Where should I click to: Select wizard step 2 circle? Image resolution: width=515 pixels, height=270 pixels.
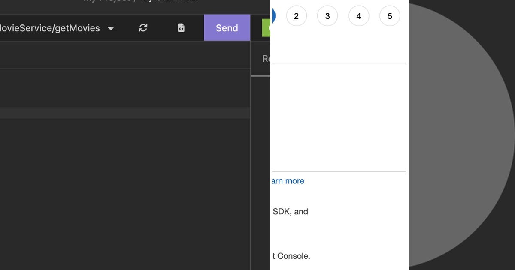296,15
